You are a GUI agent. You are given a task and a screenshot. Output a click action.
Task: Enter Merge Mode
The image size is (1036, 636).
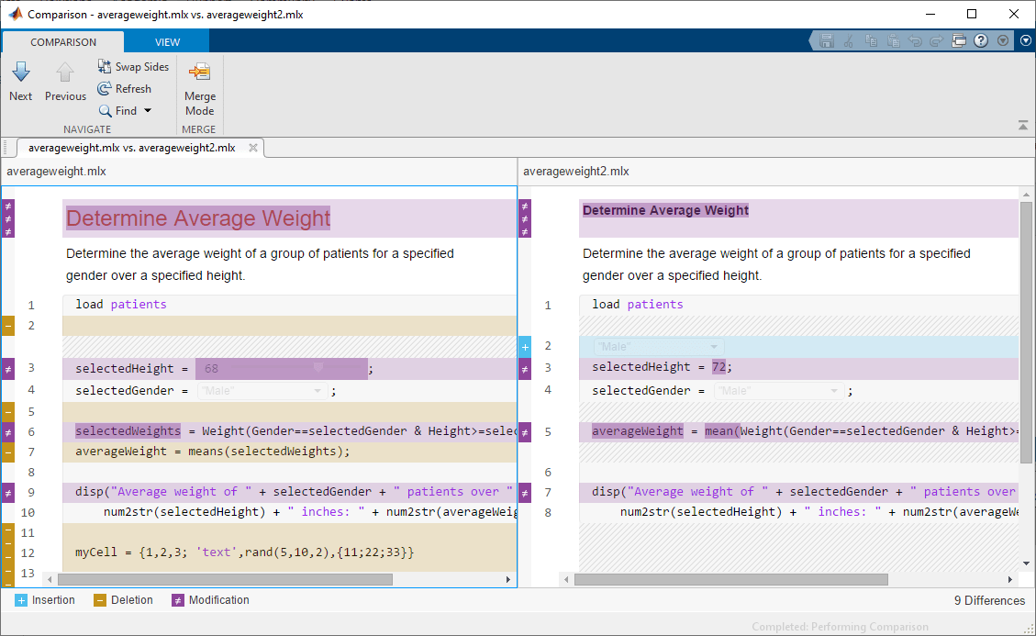click(x=199, y=89)
